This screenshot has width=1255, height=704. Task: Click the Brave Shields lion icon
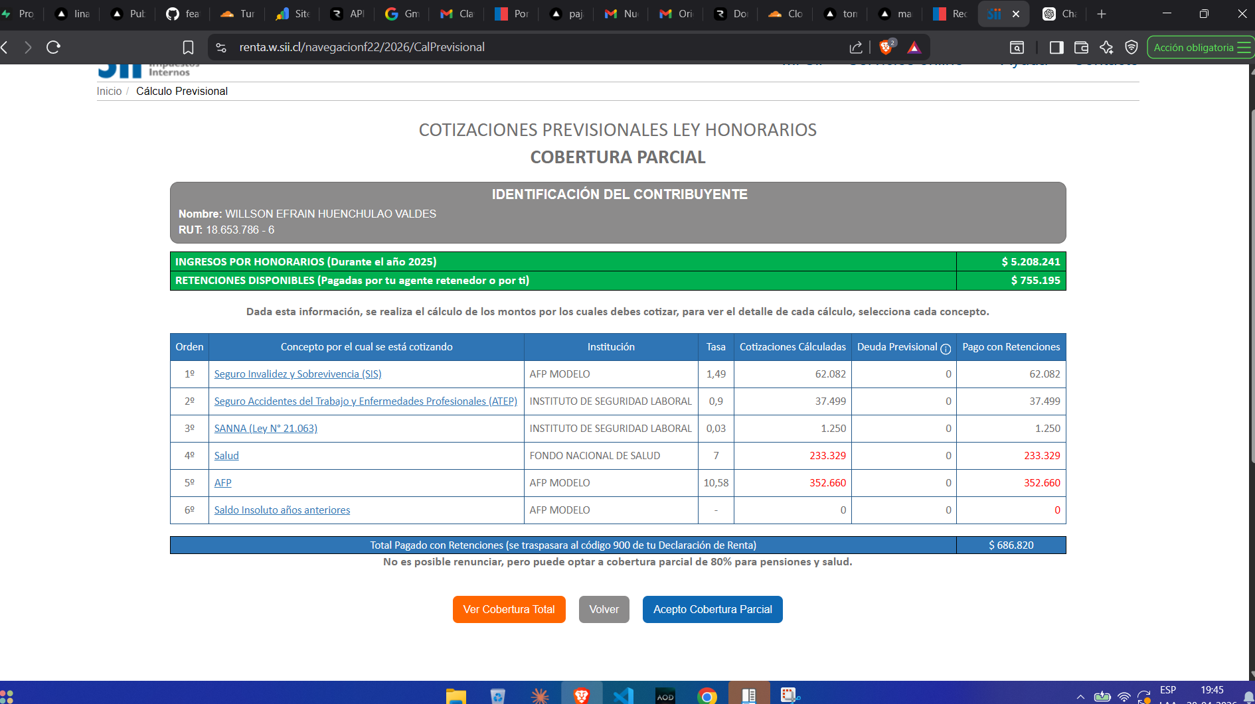pyautogui.click(x=885, y=47)
